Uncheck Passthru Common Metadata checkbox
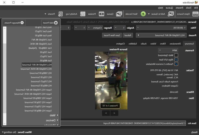Screen dimensions: 199x135 coord(176,64)
